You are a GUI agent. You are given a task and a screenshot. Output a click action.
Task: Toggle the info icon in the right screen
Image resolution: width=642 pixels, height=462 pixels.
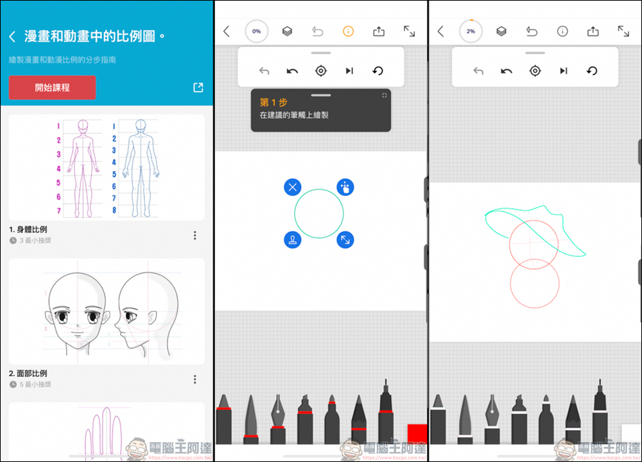[562, 31]
